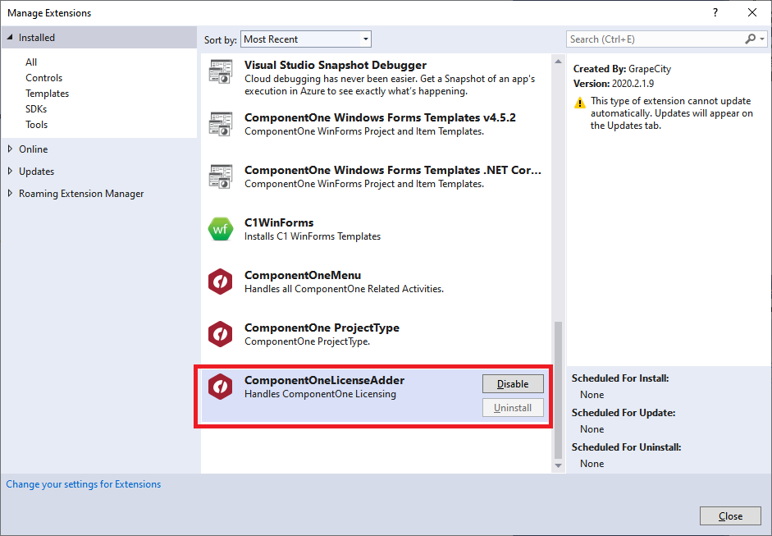The height and width of the screenshot is (536, 772).
Task: Open the Sort by Most Recent dropdown
Action: tap(306, 39)
